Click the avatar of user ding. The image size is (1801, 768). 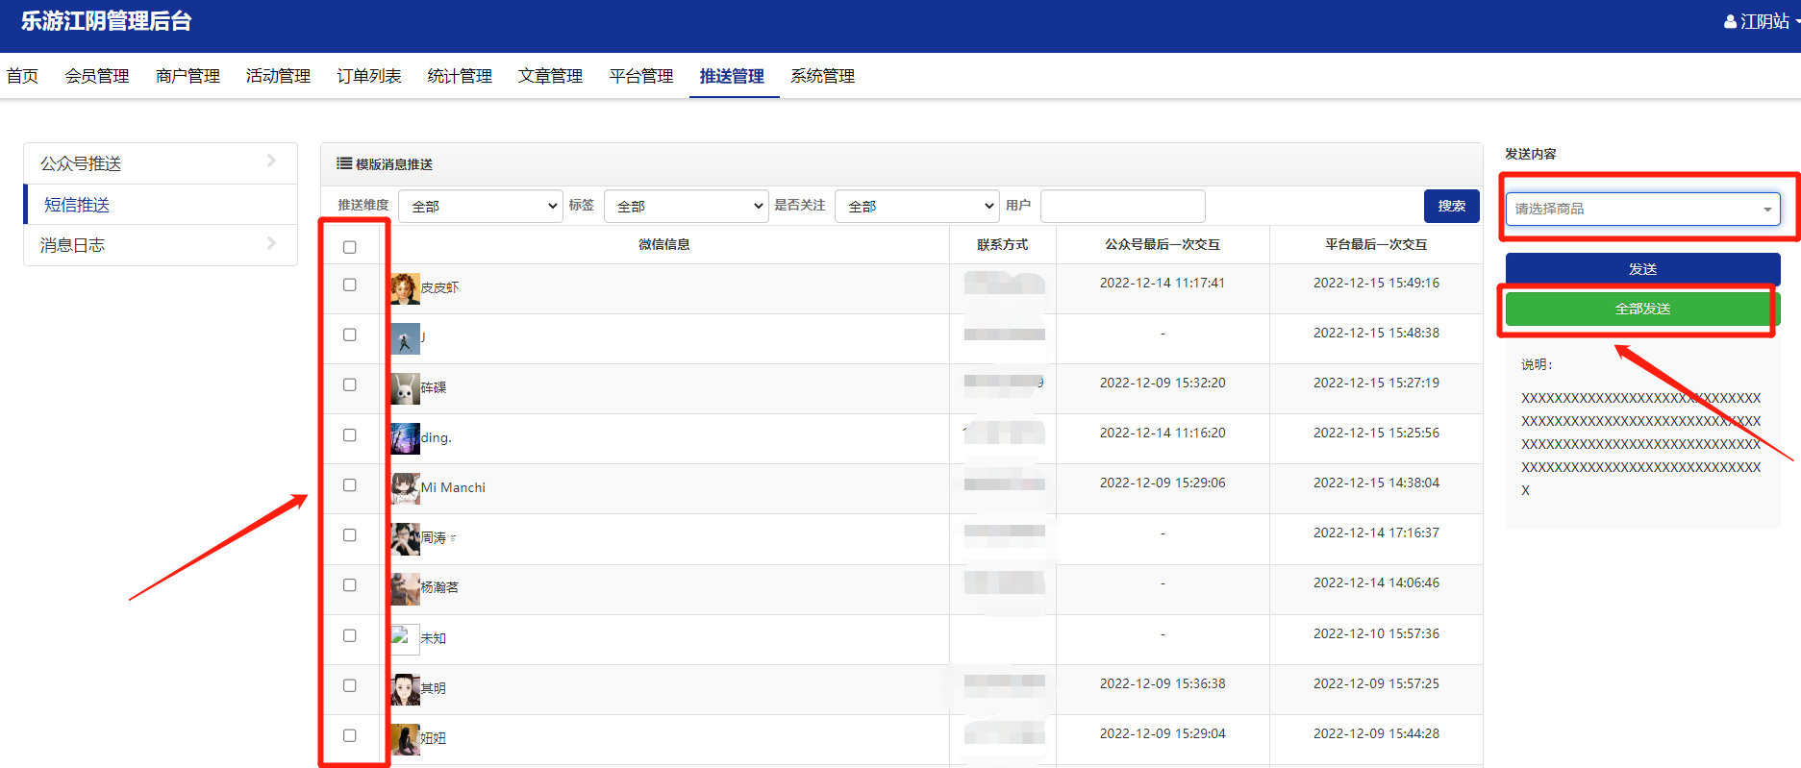(405, 438)
